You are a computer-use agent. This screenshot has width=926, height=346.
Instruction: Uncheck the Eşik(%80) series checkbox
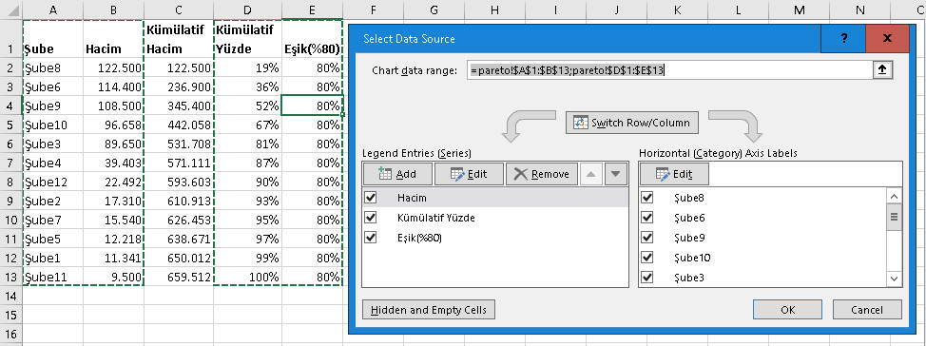(371, 238)
